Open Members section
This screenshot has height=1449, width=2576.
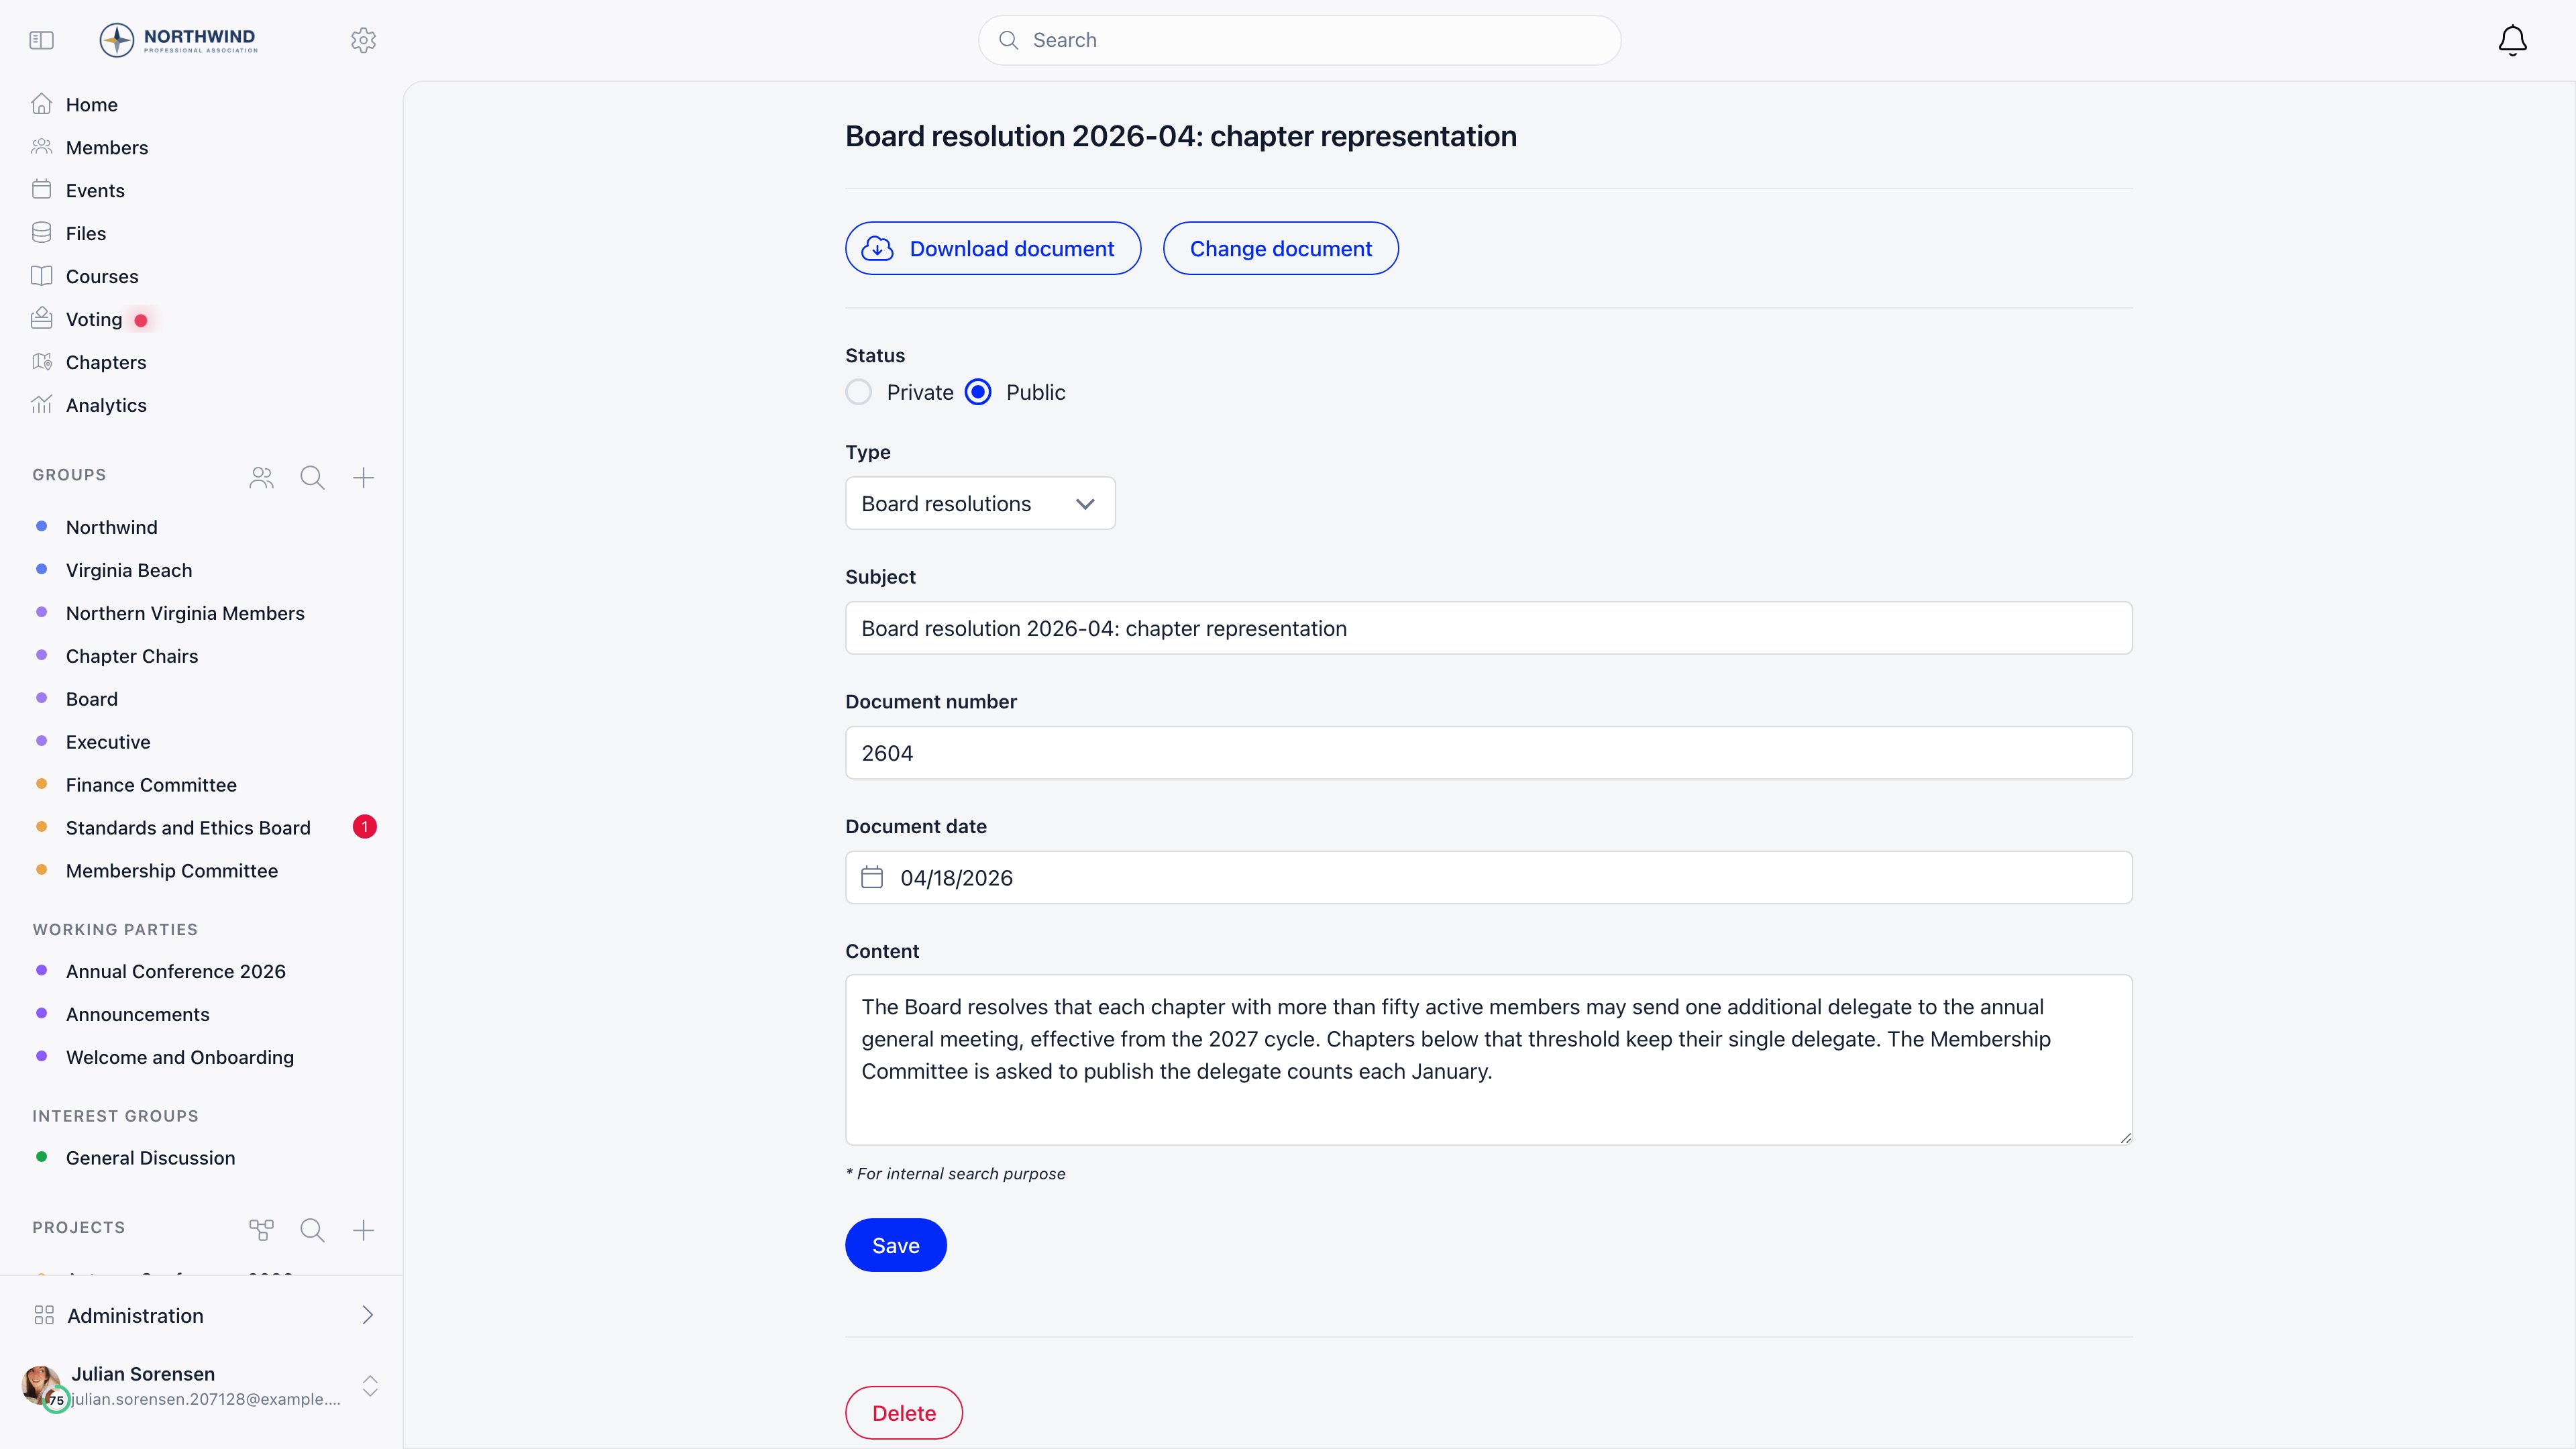(x=107, y=147)
